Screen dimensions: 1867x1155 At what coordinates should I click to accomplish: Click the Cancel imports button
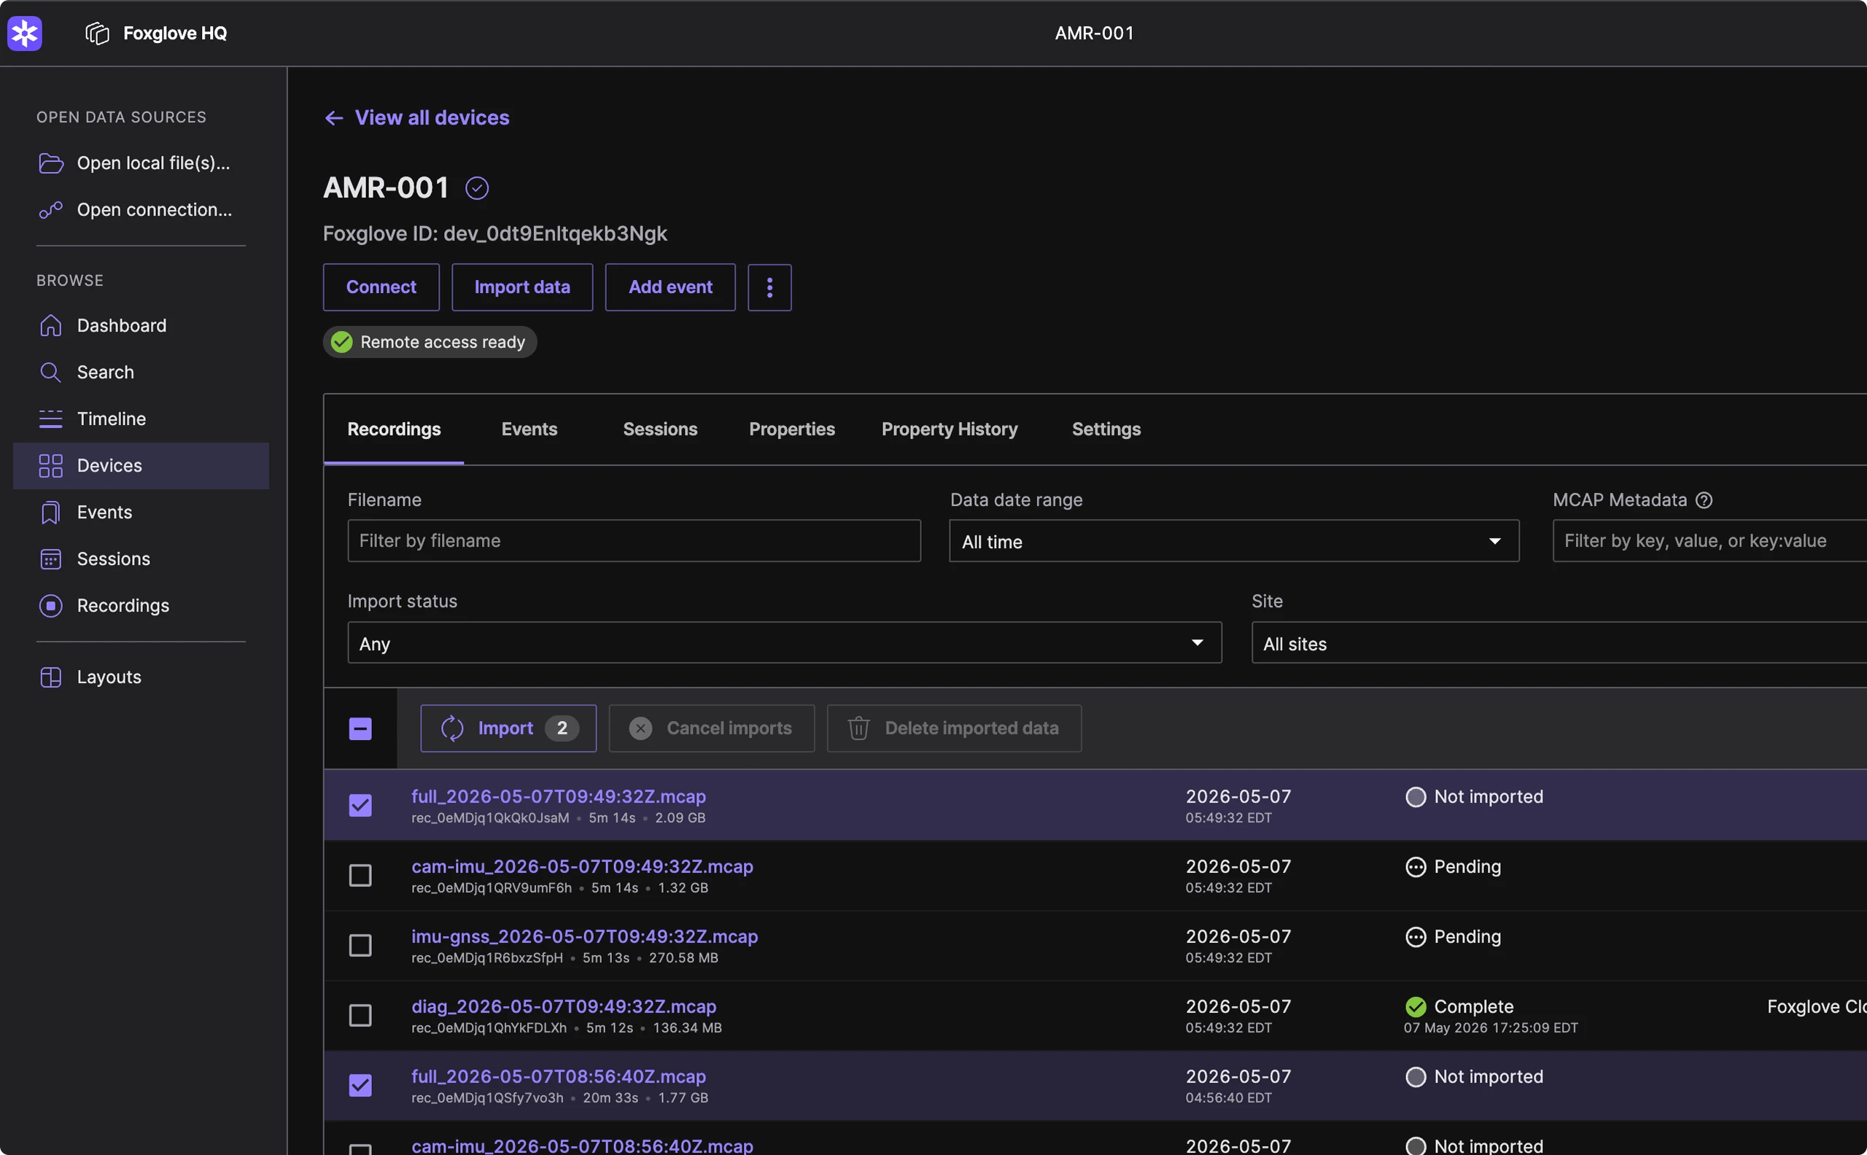pos(711,728)
